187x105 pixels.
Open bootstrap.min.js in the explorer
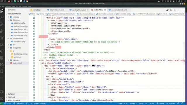pyautogui.click(x=21, y=54)
